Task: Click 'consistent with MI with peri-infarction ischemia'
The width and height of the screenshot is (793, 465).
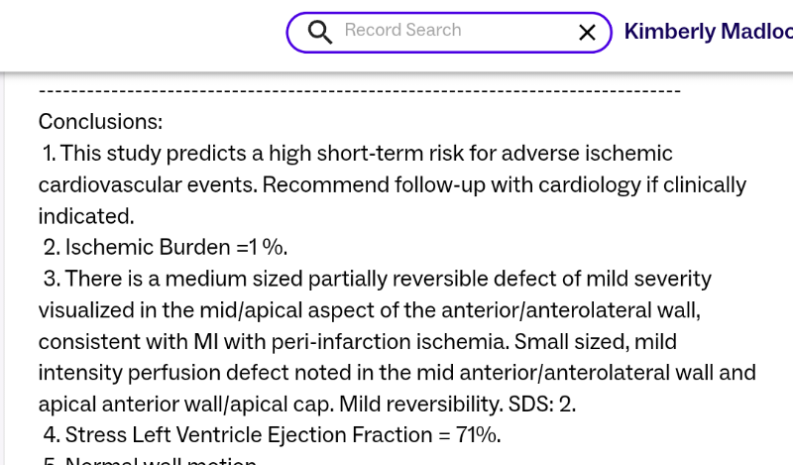Action: [268, 342]
